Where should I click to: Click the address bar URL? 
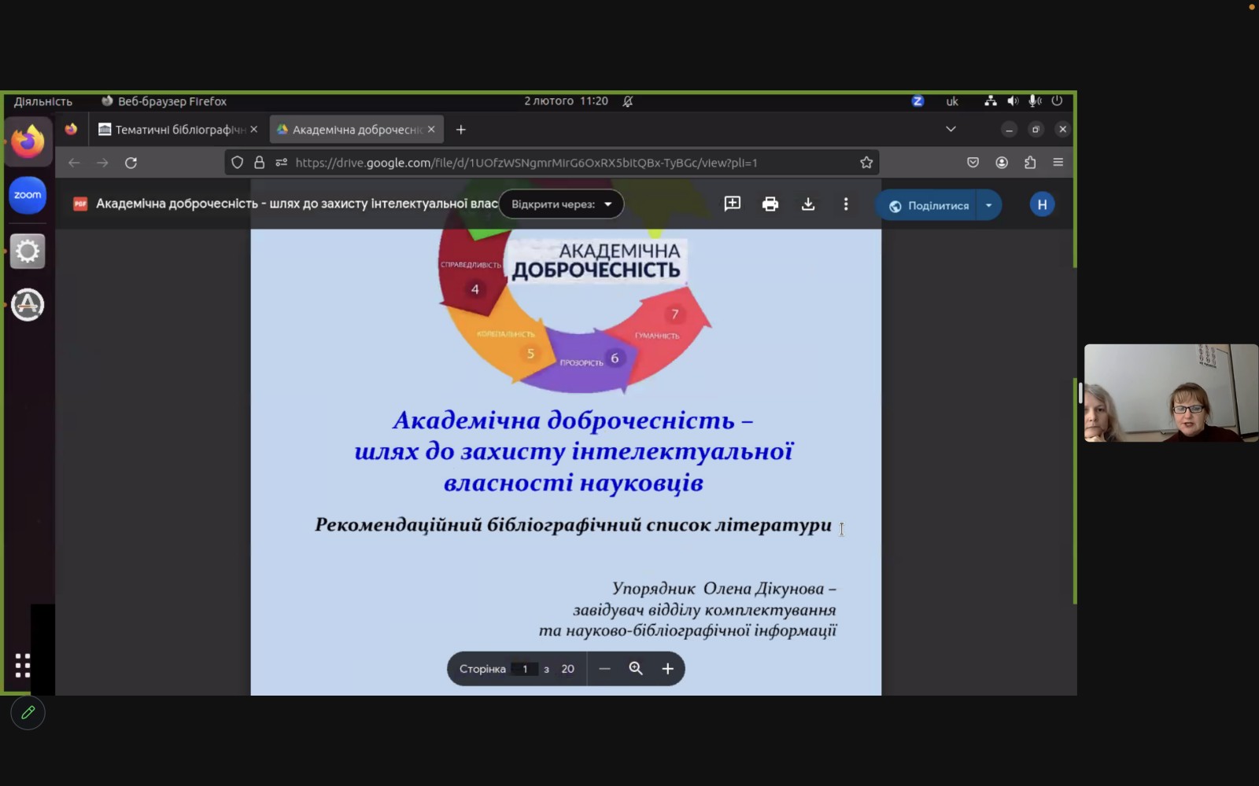[x=526, y=163]
